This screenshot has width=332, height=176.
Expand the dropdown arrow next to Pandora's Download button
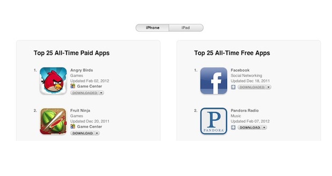click(264, 128)
